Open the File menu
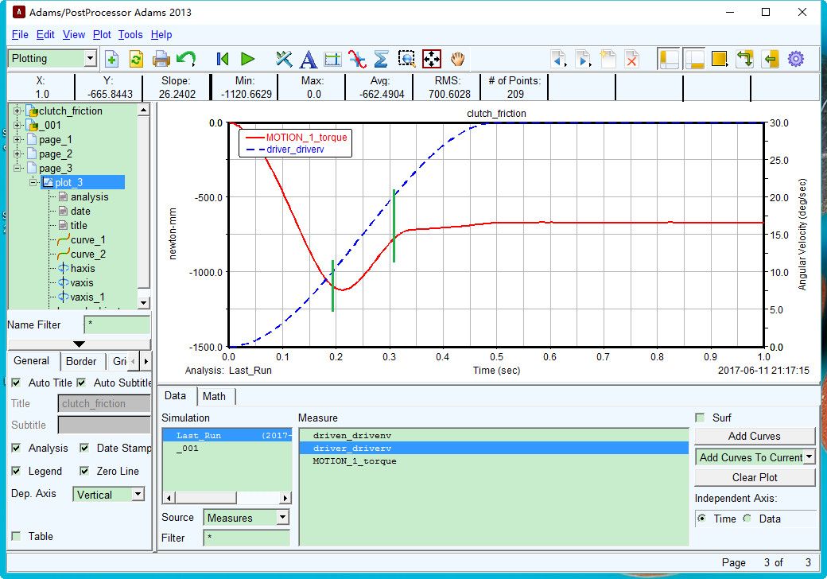The height and width of the screenshot is (579, 827). 20,35
